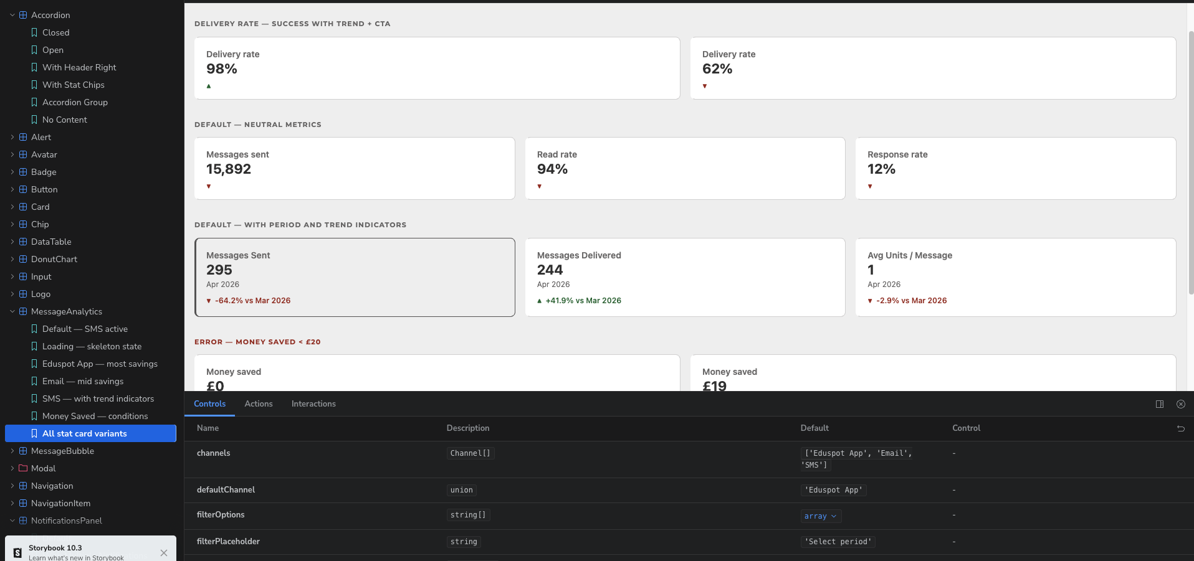Expand the DataTable component group

pos(12,242)
